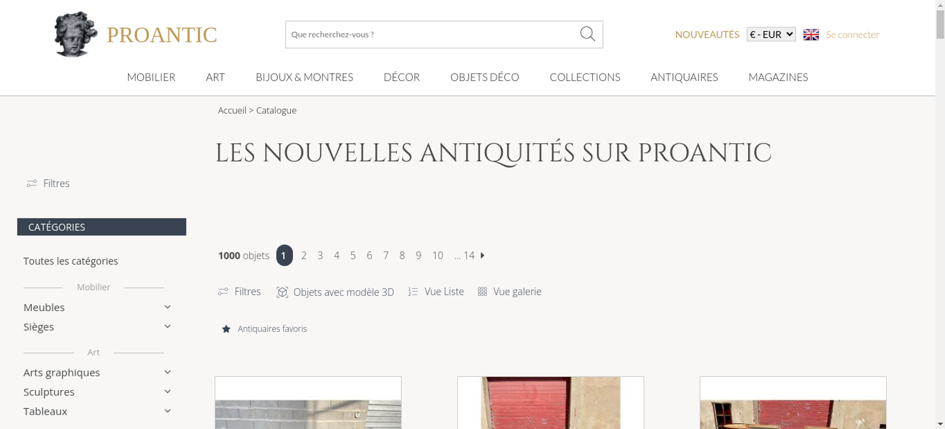This screenshot has height=429, width=945.
Task: Click the search input field
Action: click(x=432, y=34)
